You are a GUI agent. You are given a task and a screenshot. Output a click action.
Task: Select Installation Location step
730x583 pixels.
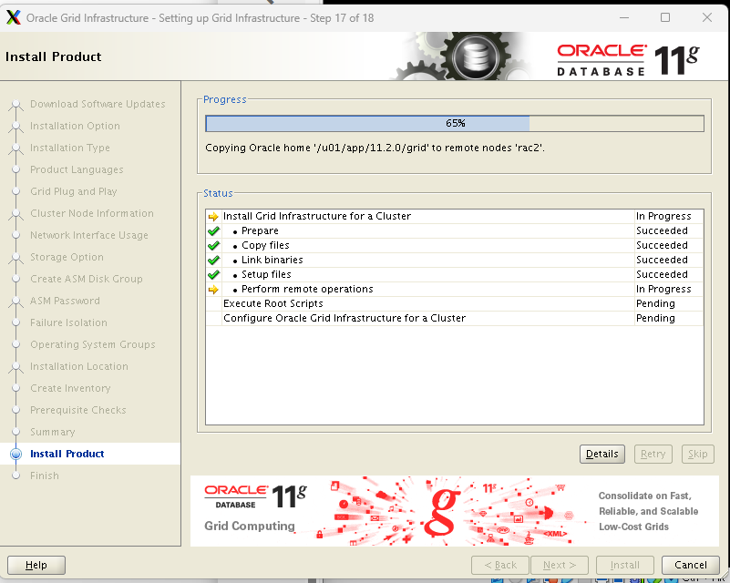pos(78,366)
